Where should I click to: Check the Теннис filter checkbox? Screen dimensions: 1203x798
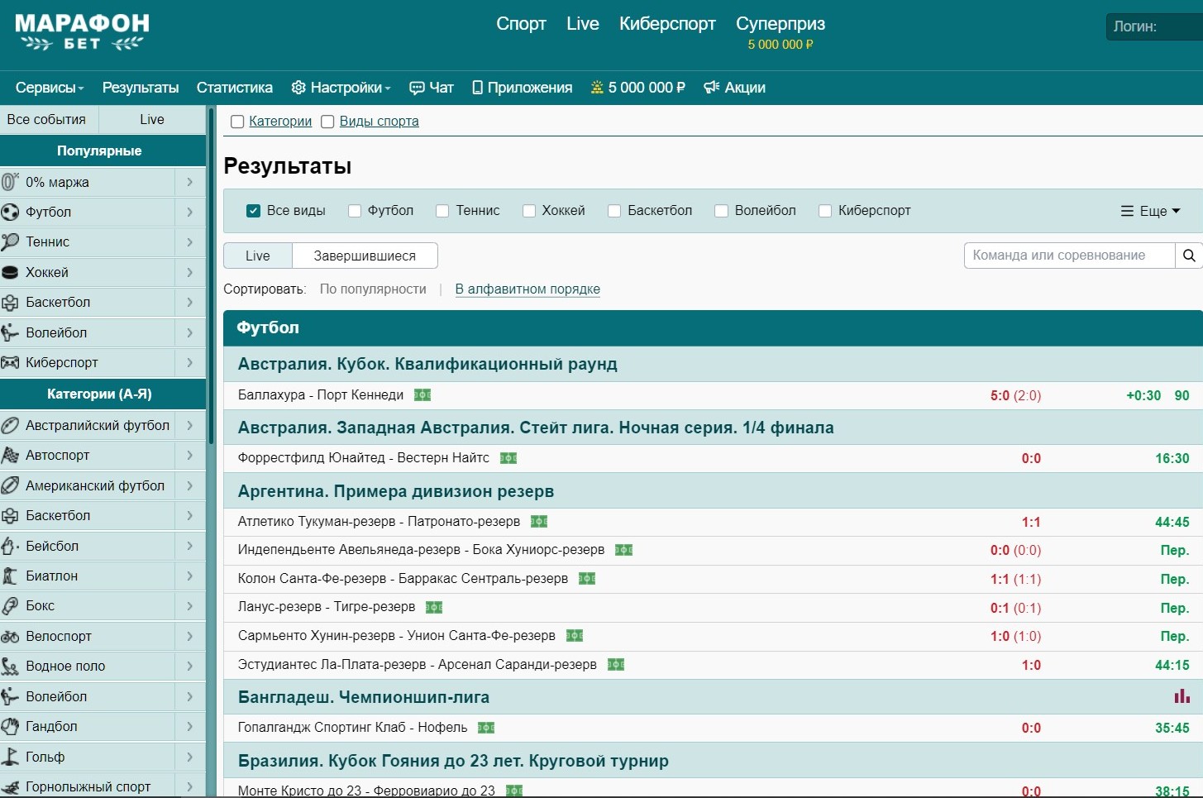[442, 211]
